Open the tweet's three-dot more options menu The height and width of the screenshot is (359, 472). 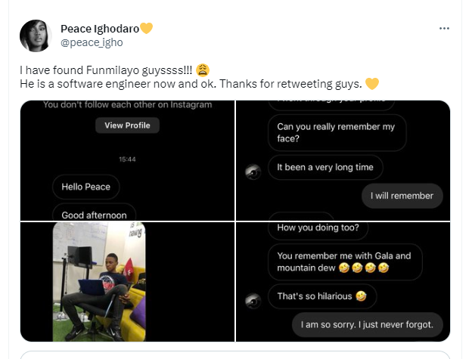point(444,28)
